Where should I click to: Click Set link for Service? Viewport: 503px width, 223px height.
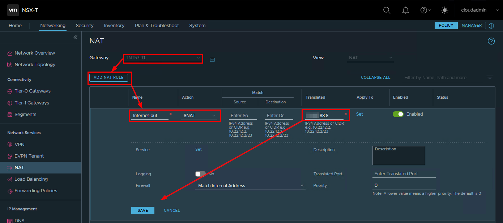(x=199, y=149)
